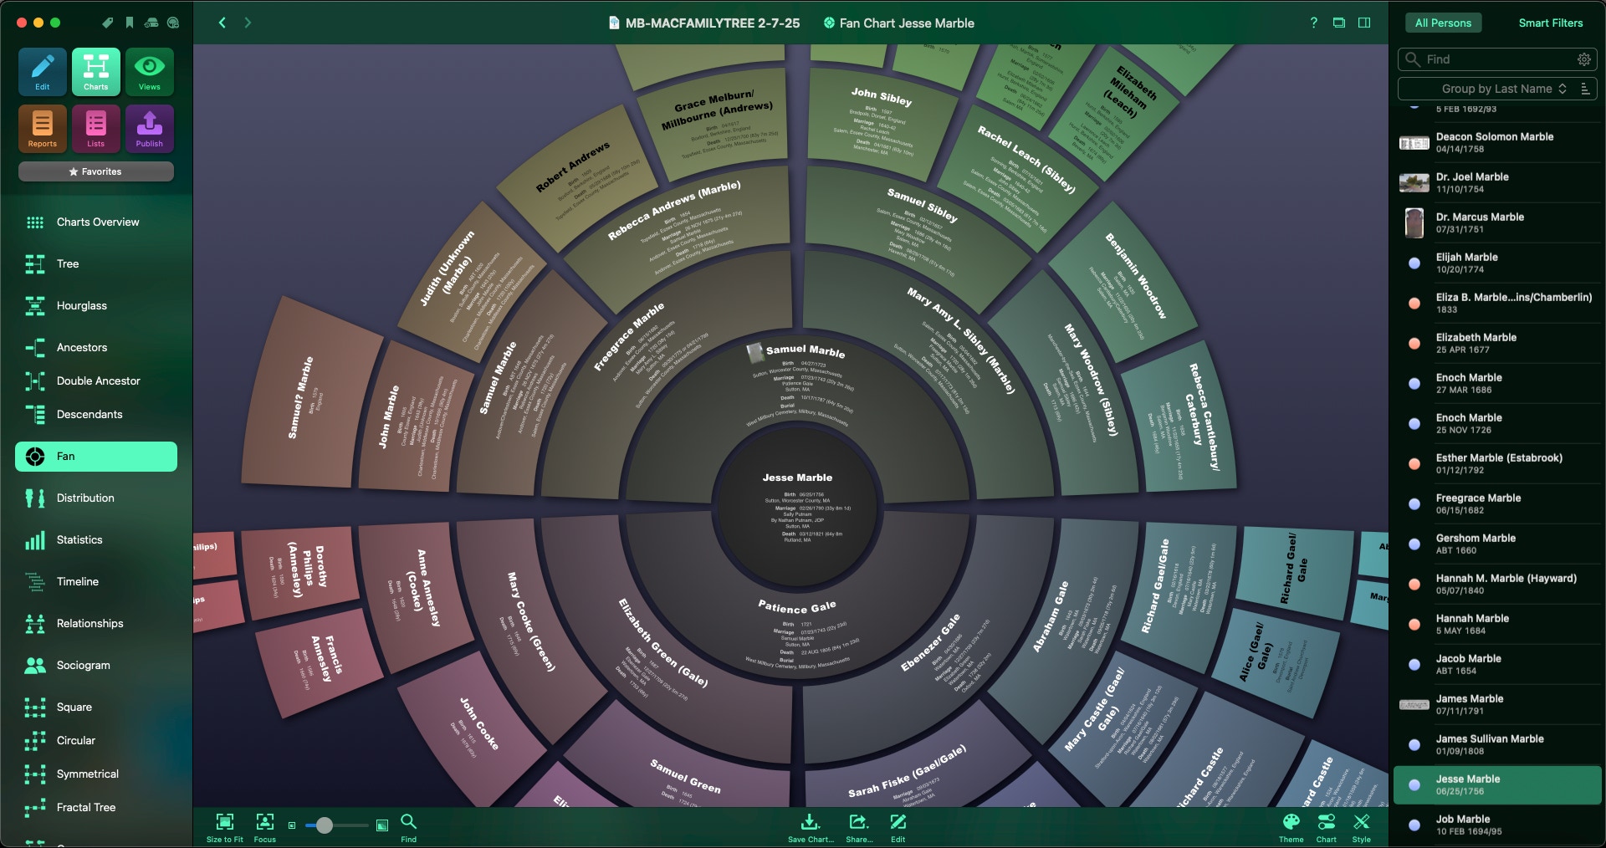Screen dimensions: 1606x848
Task: Select the Symmetrical chart
Action: coord(96,774)
